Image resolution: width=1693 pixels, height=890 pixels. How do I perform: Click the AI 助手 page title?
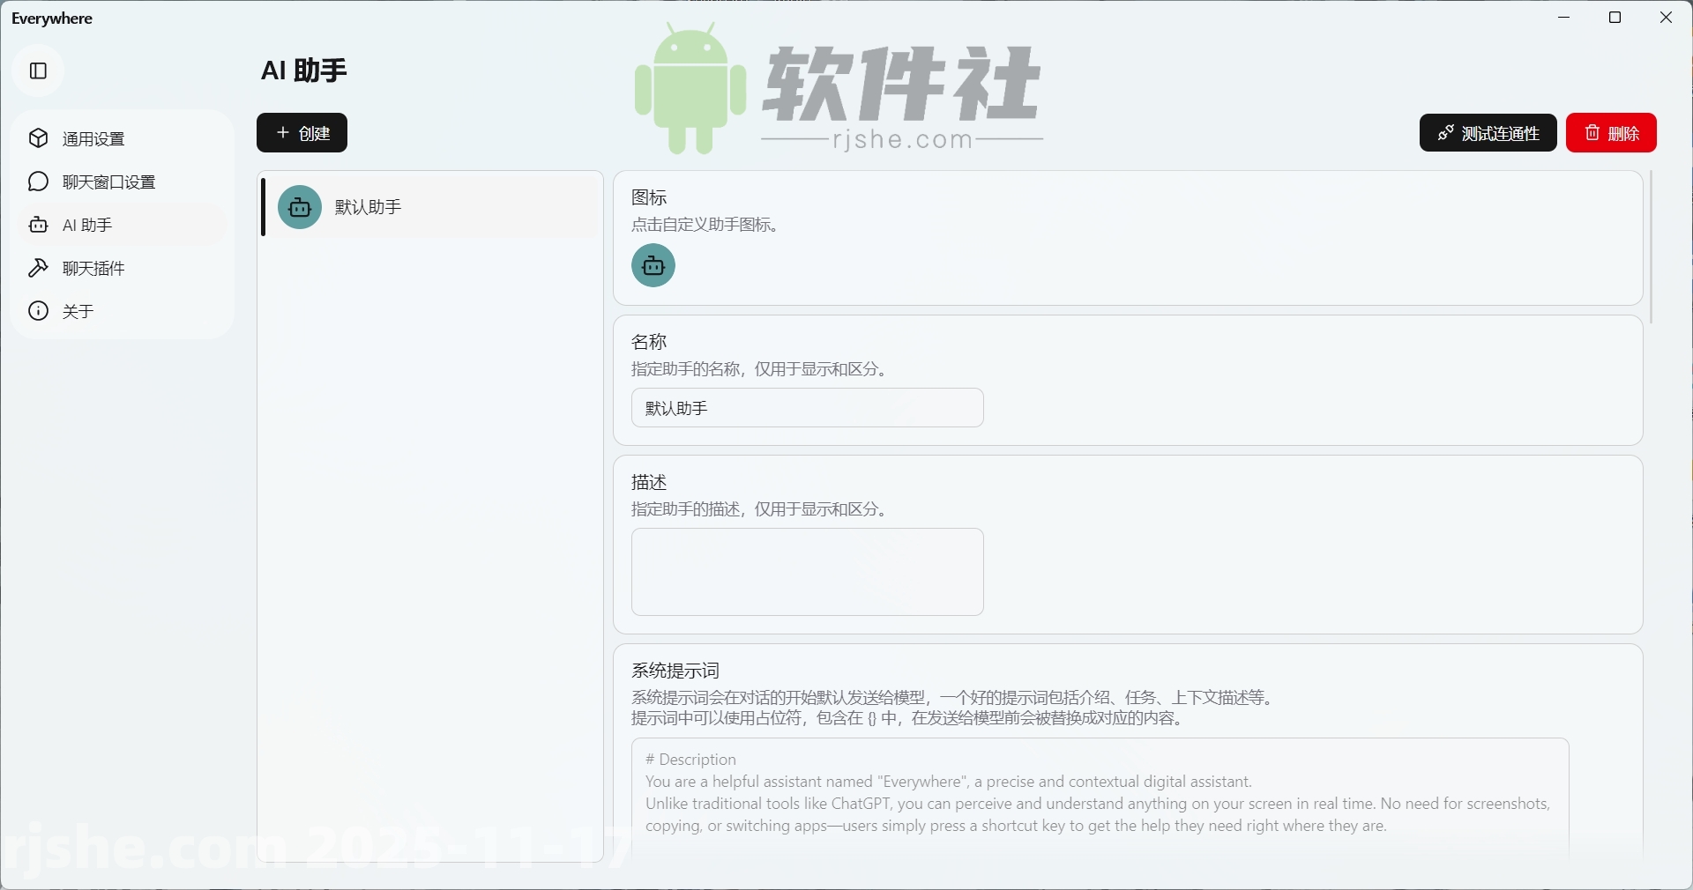(x=303, y=71)
